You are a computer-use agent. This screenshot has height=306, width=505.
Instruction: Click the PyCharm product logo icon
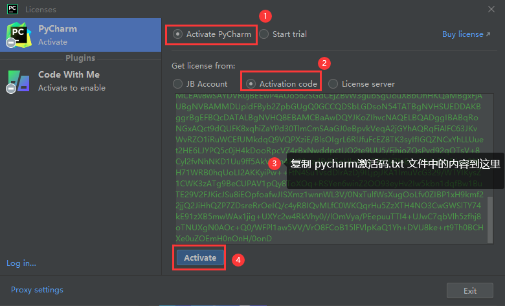18,35
